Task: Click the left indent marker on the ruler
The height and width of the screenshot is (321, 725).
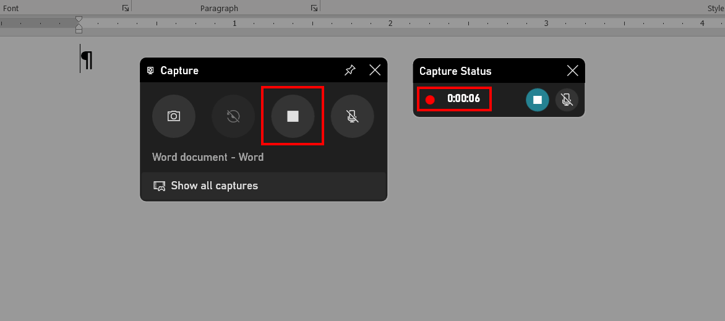Action: coord(79,30)
